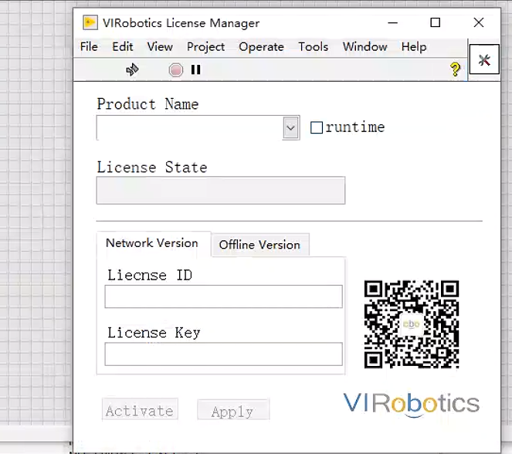
Task: Open the Context Help question mark
Action: [455, 69]
